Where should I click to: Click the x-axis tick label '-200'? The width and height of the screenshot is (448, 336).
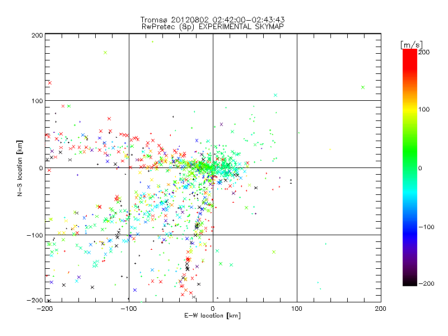coord(45,309)
